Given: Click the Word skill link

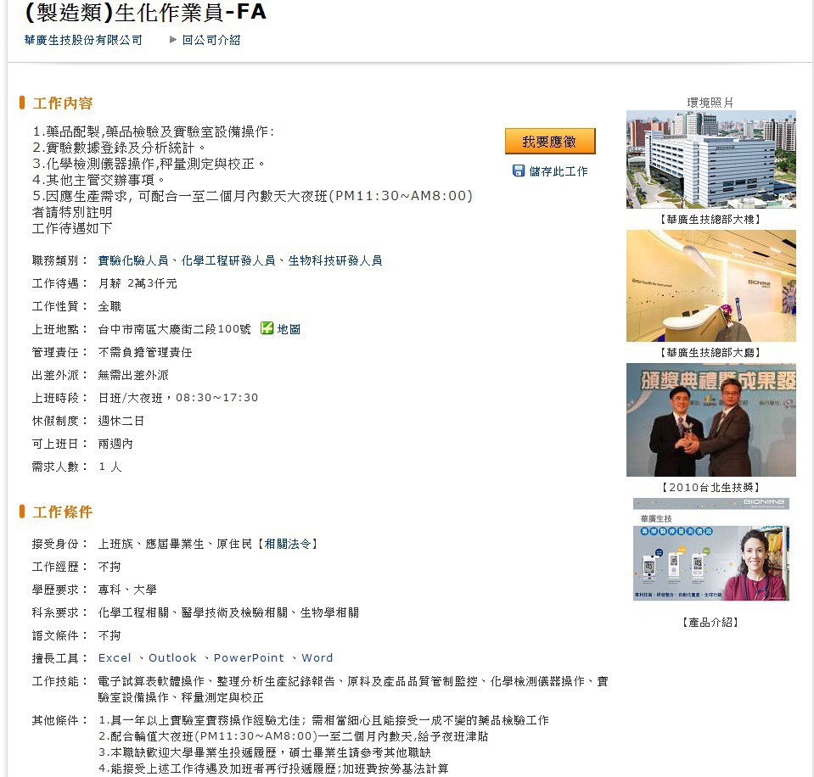Looking at the screenshot, I should pyautogui.click(x=317, y=657).
